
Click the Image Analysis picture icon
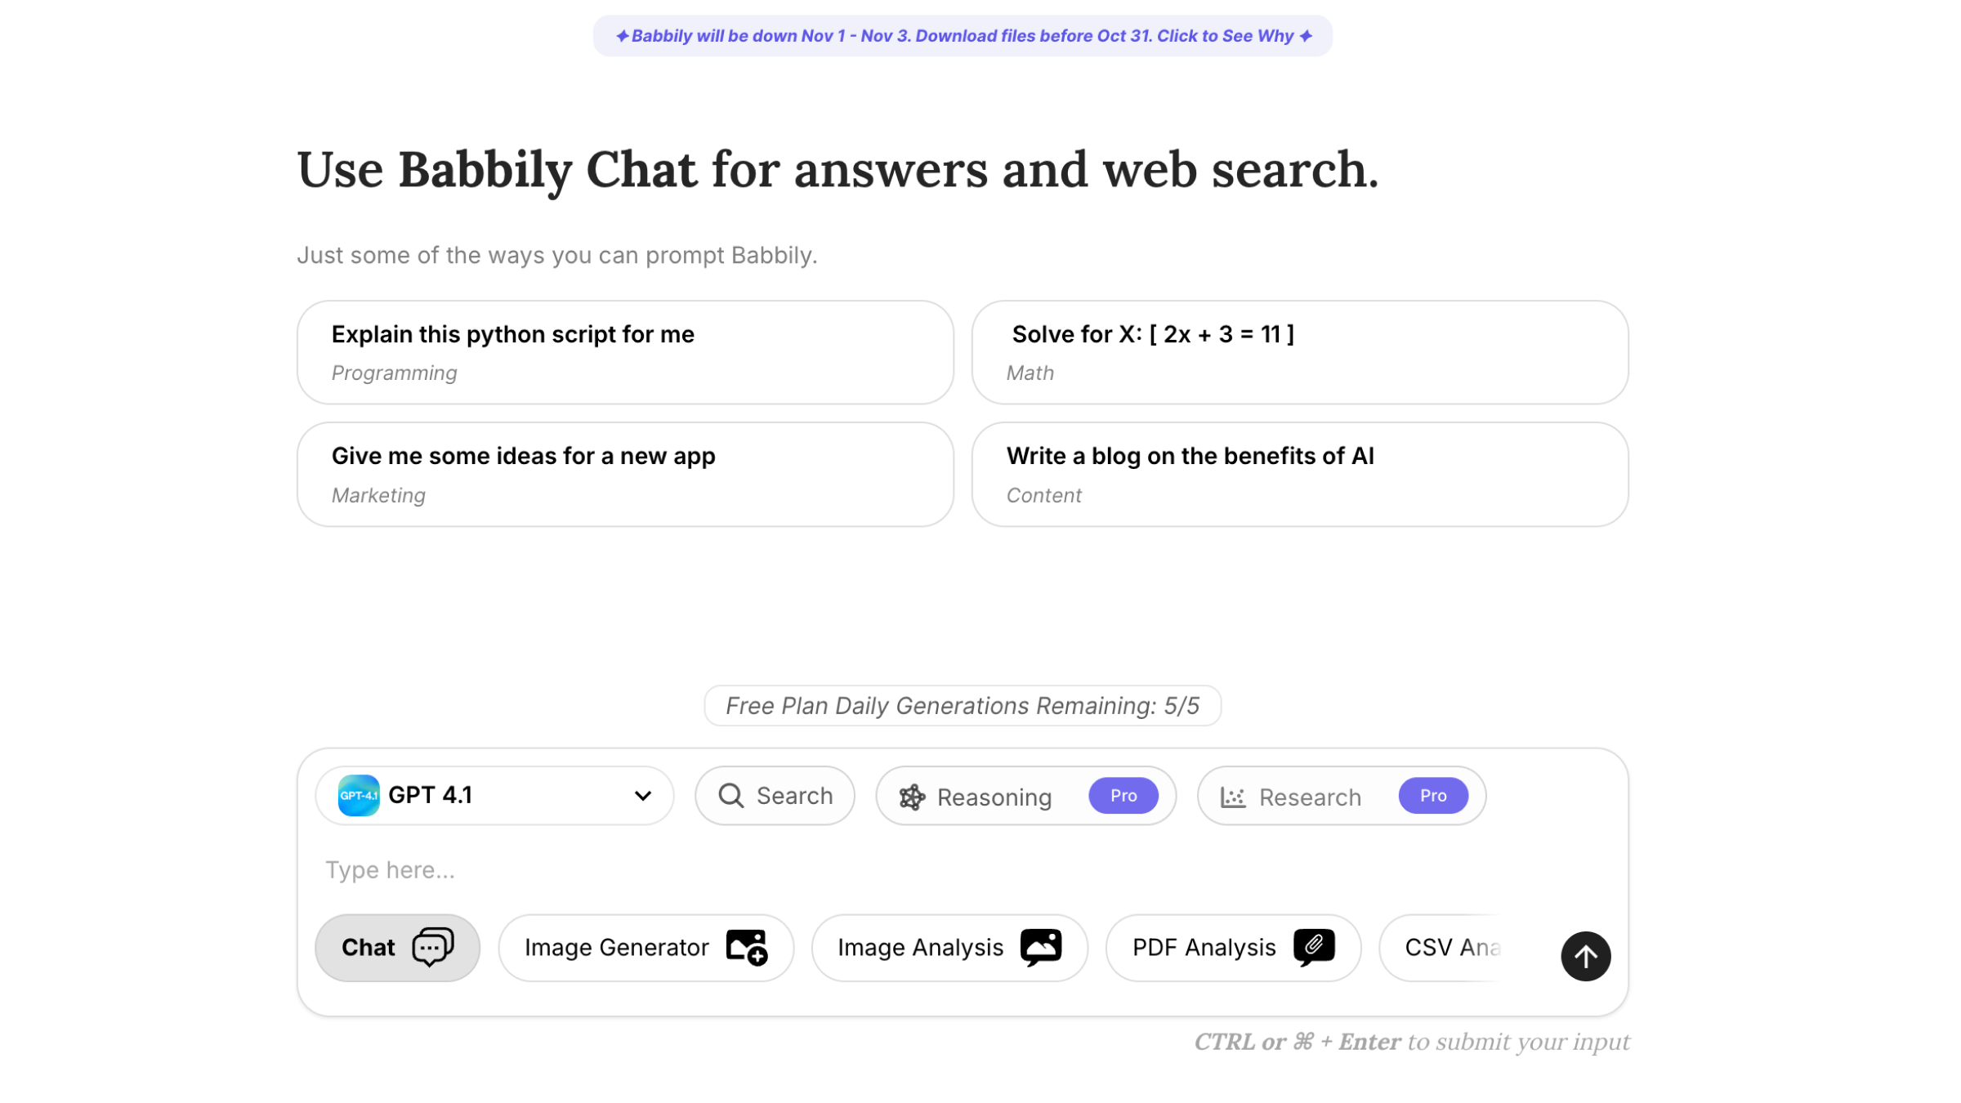(x=1041, y=947)
